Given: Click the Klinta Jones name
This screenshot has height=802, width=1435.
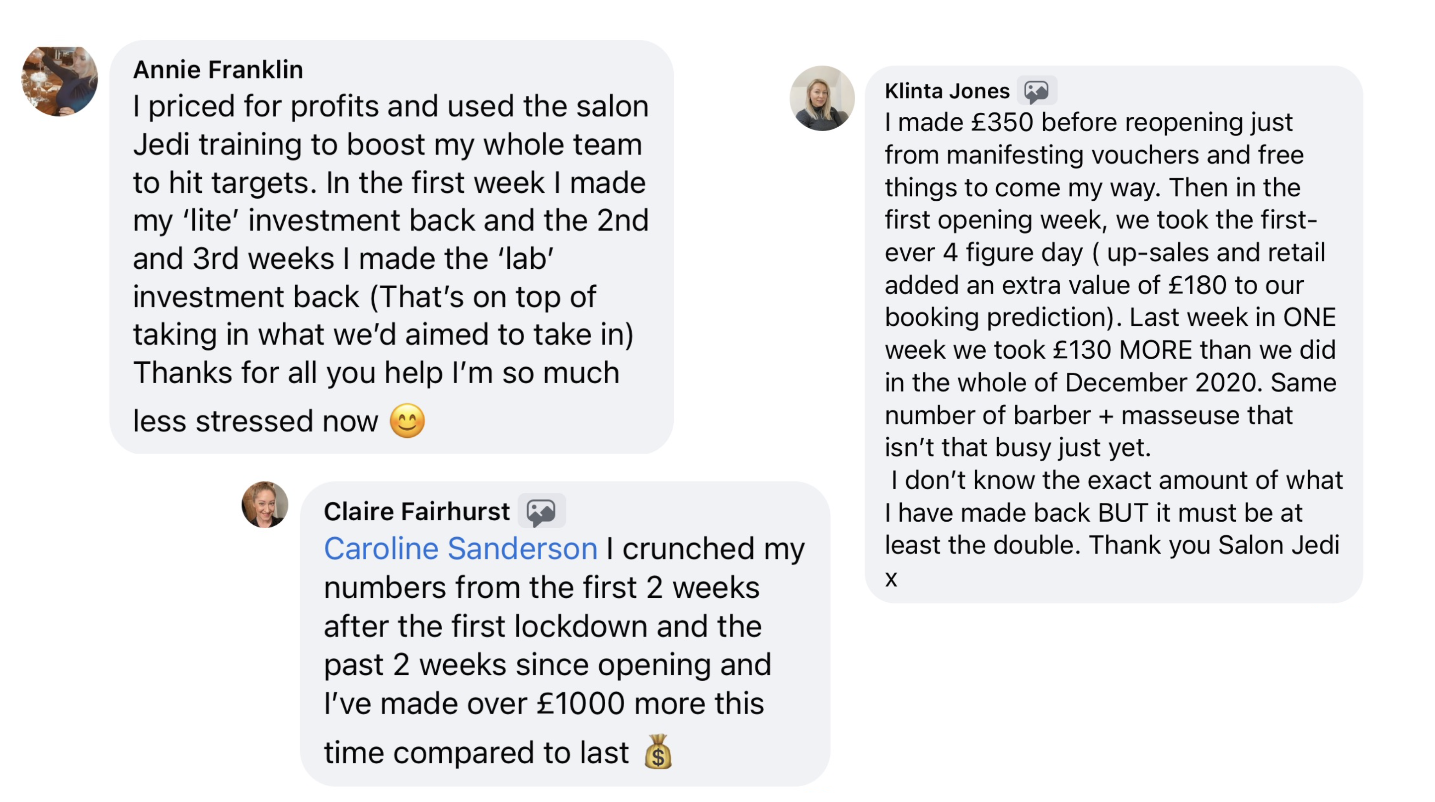Looking at the screenshot, I should (947, 91).
